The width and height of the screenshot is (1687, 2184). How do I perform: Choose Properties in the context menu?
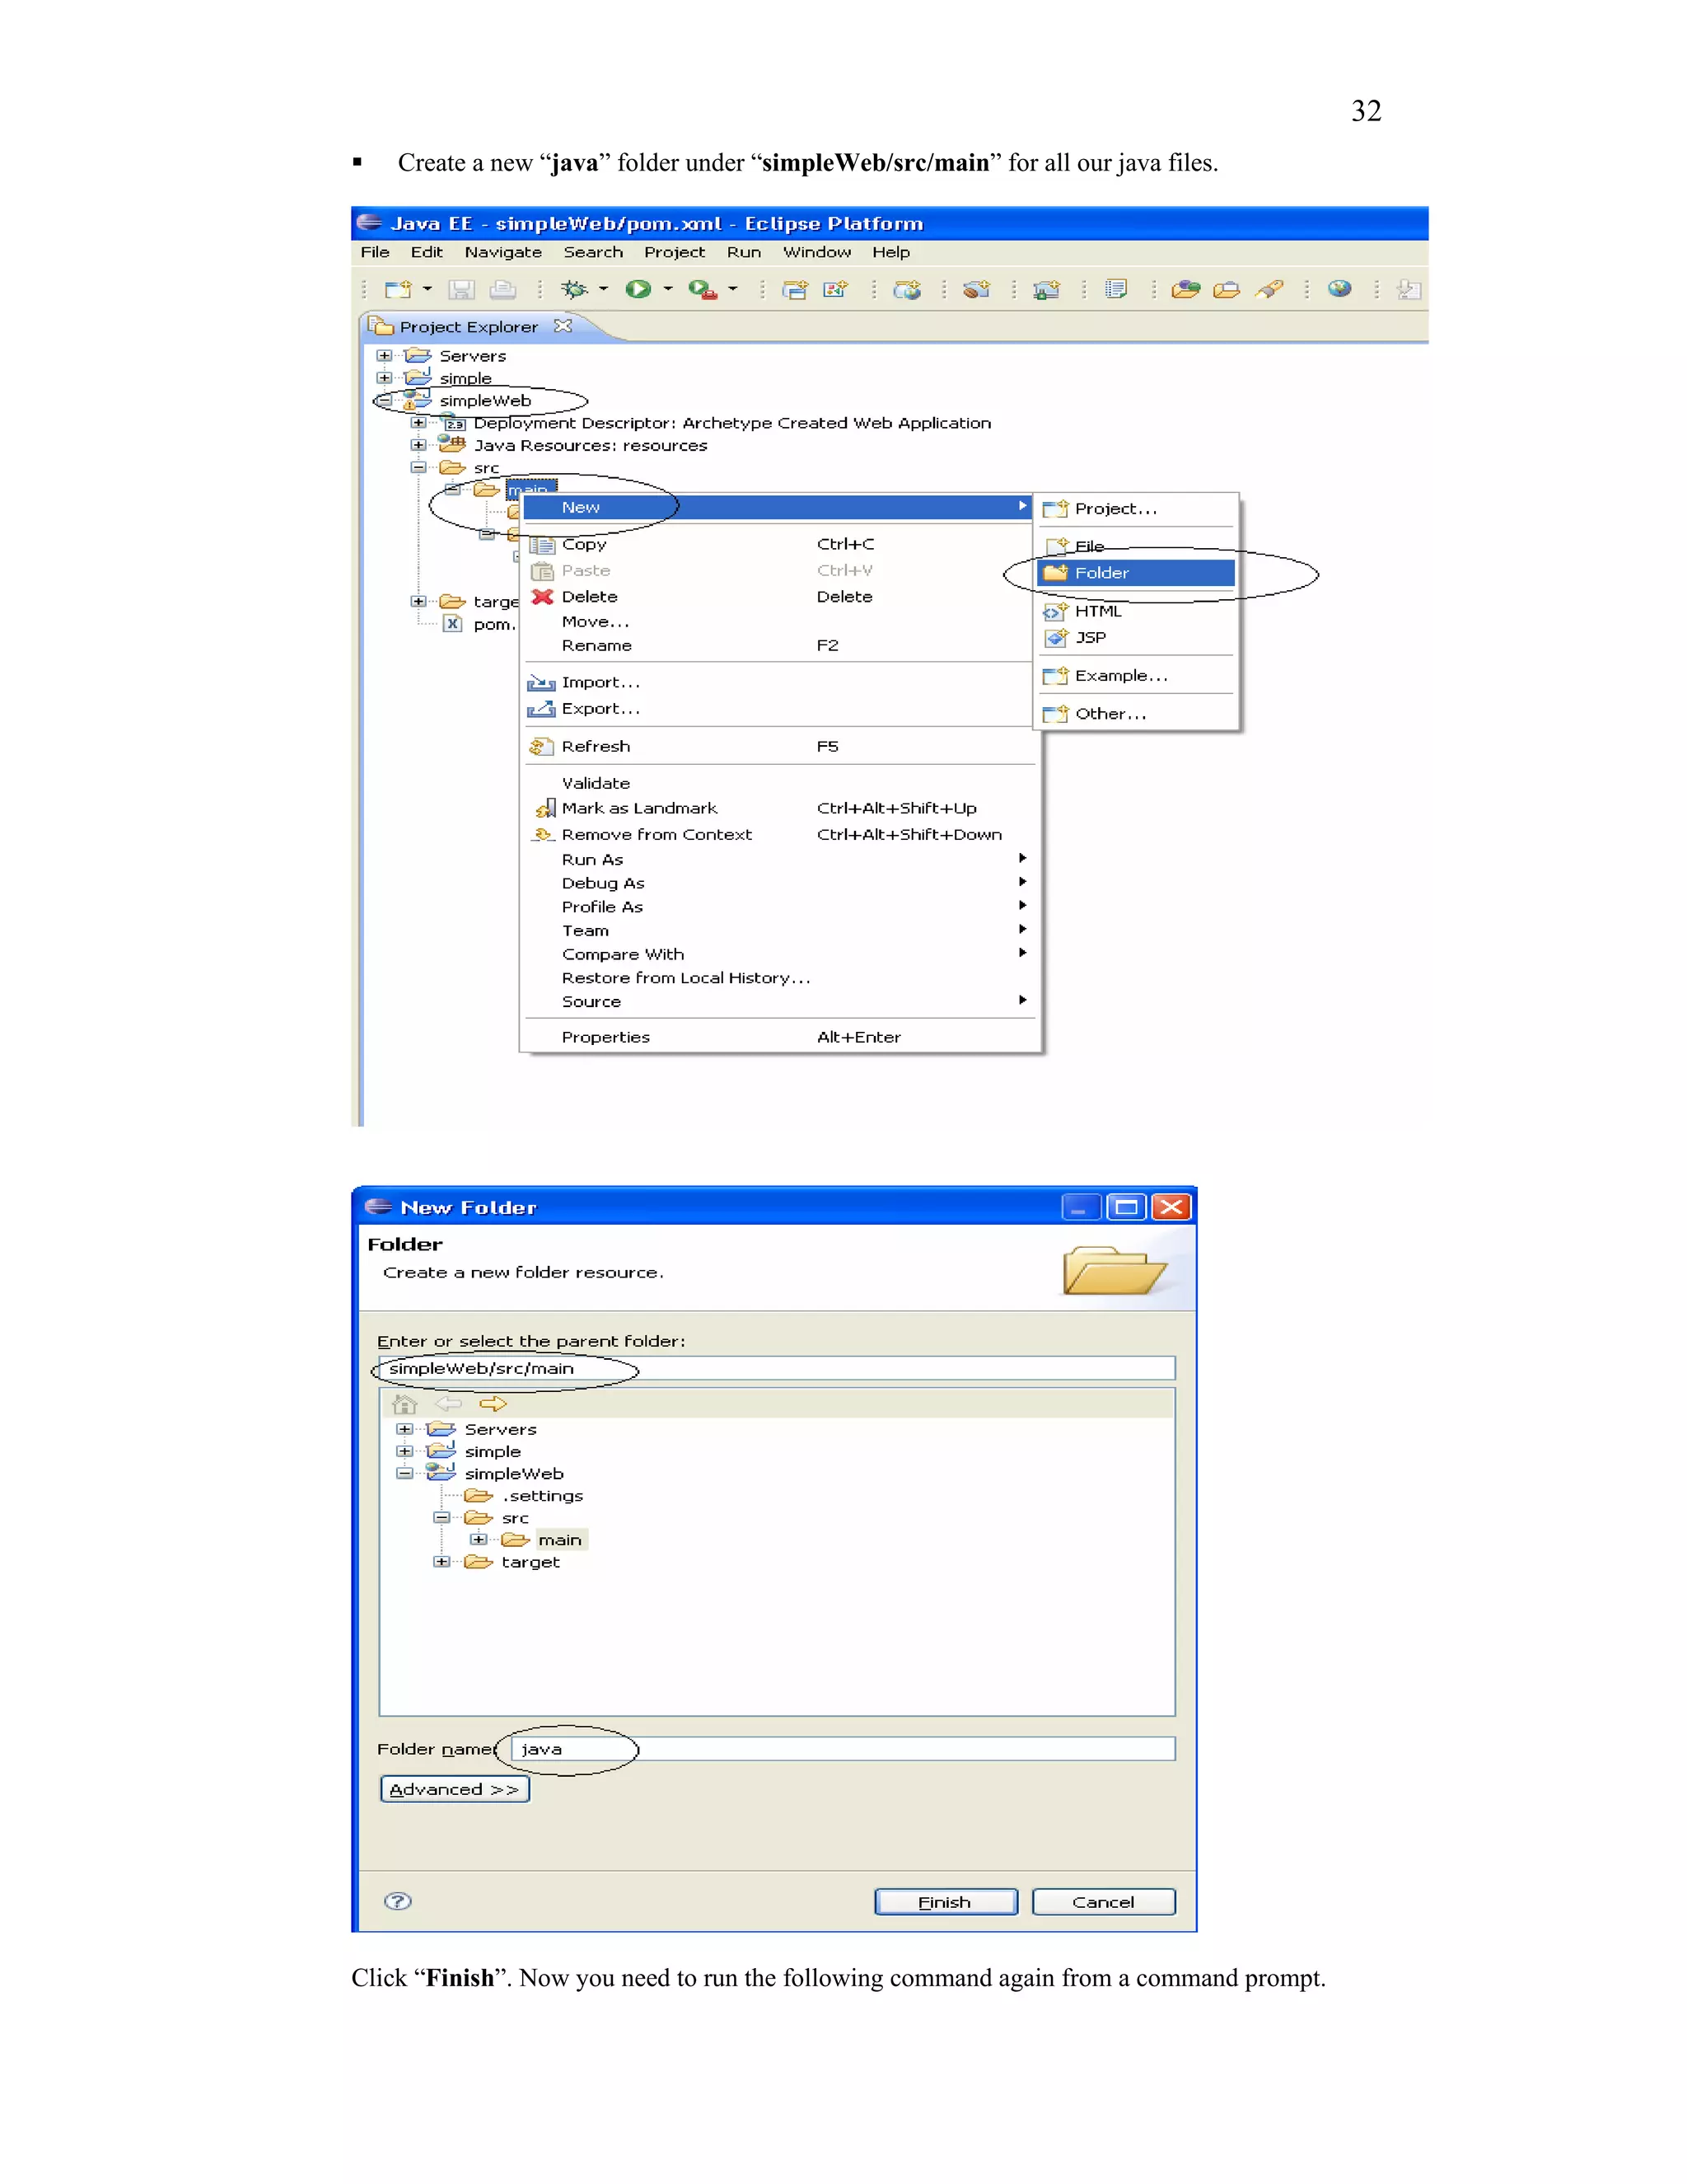[x=778, y=1037]
